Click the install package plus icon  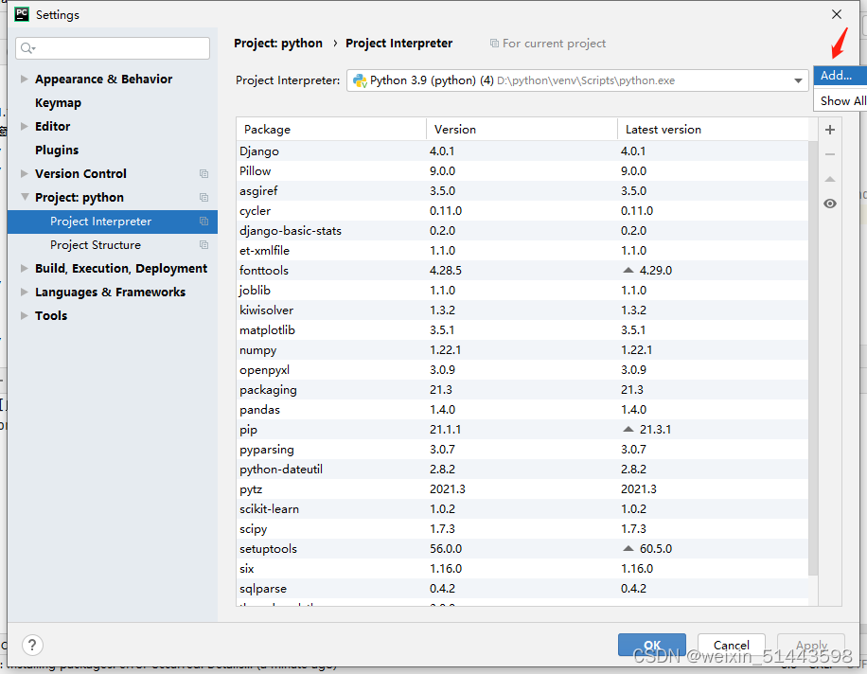[829, 130]
